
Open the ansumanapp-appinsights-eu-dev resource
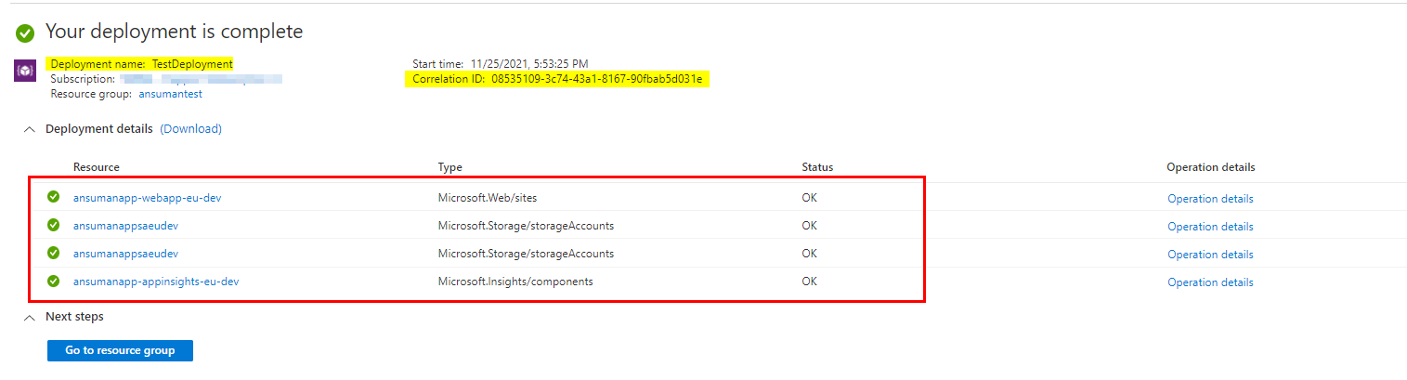click(156, 282)
